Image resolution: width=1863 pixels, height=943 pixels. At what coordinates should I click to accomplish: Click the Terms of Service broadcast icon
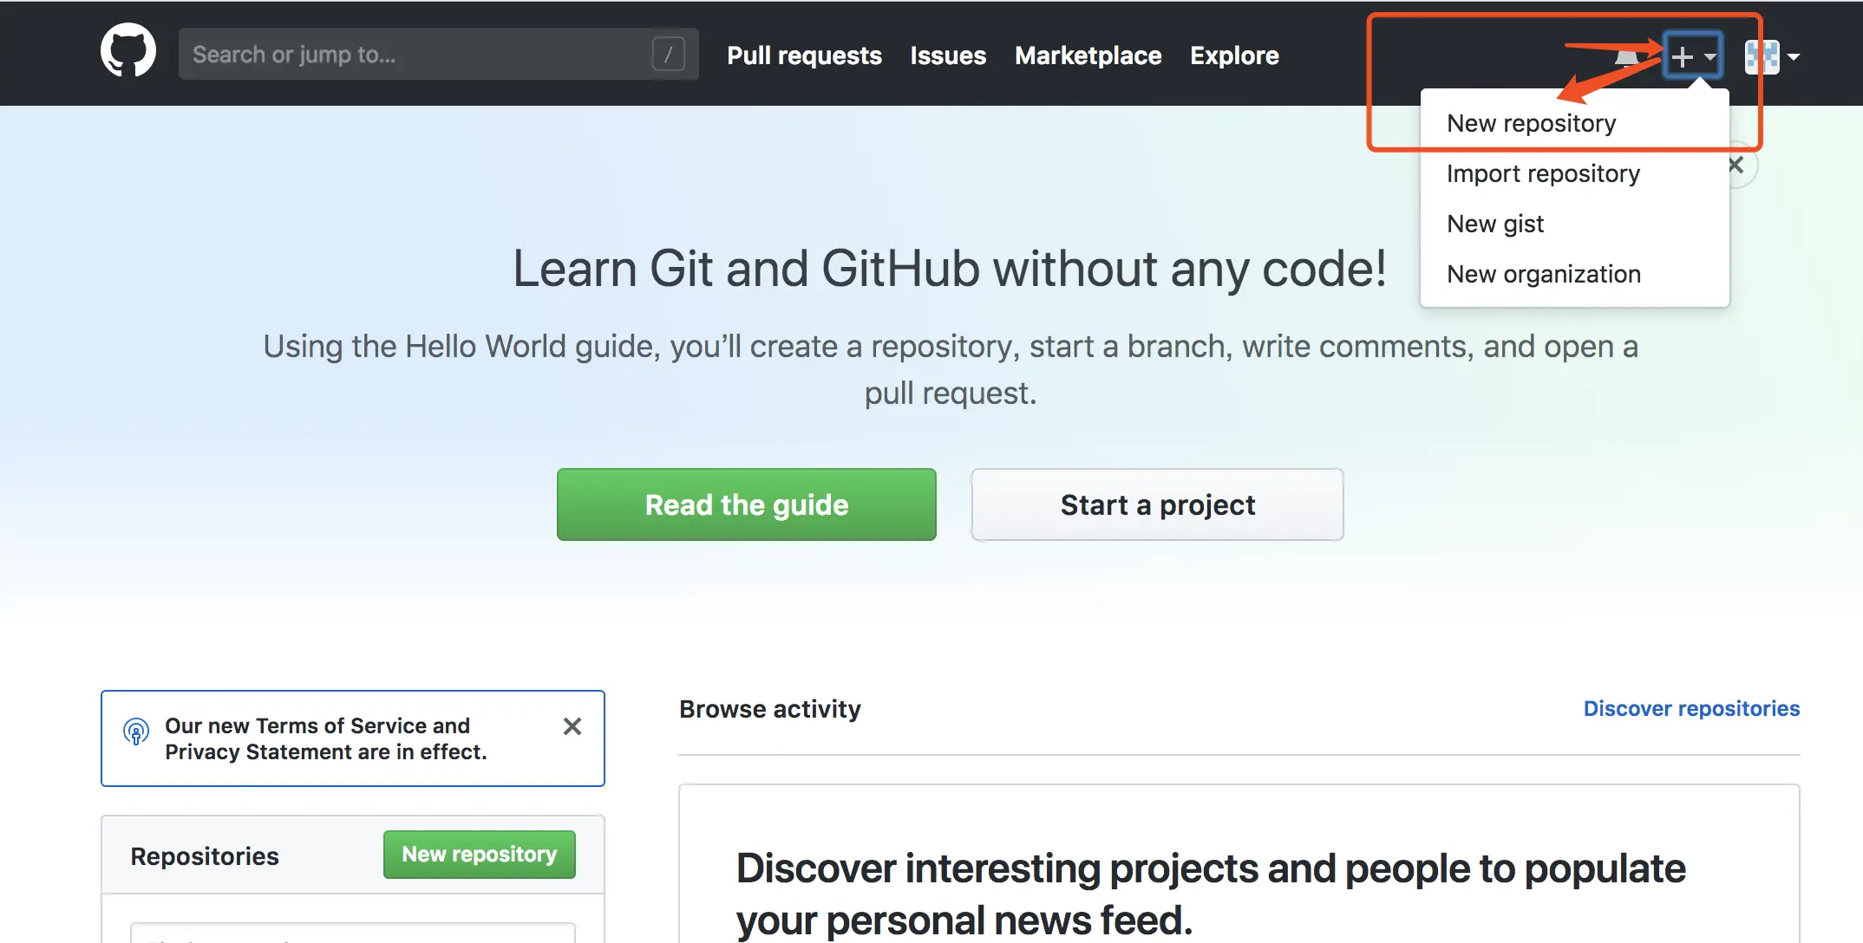pos(136,732)
